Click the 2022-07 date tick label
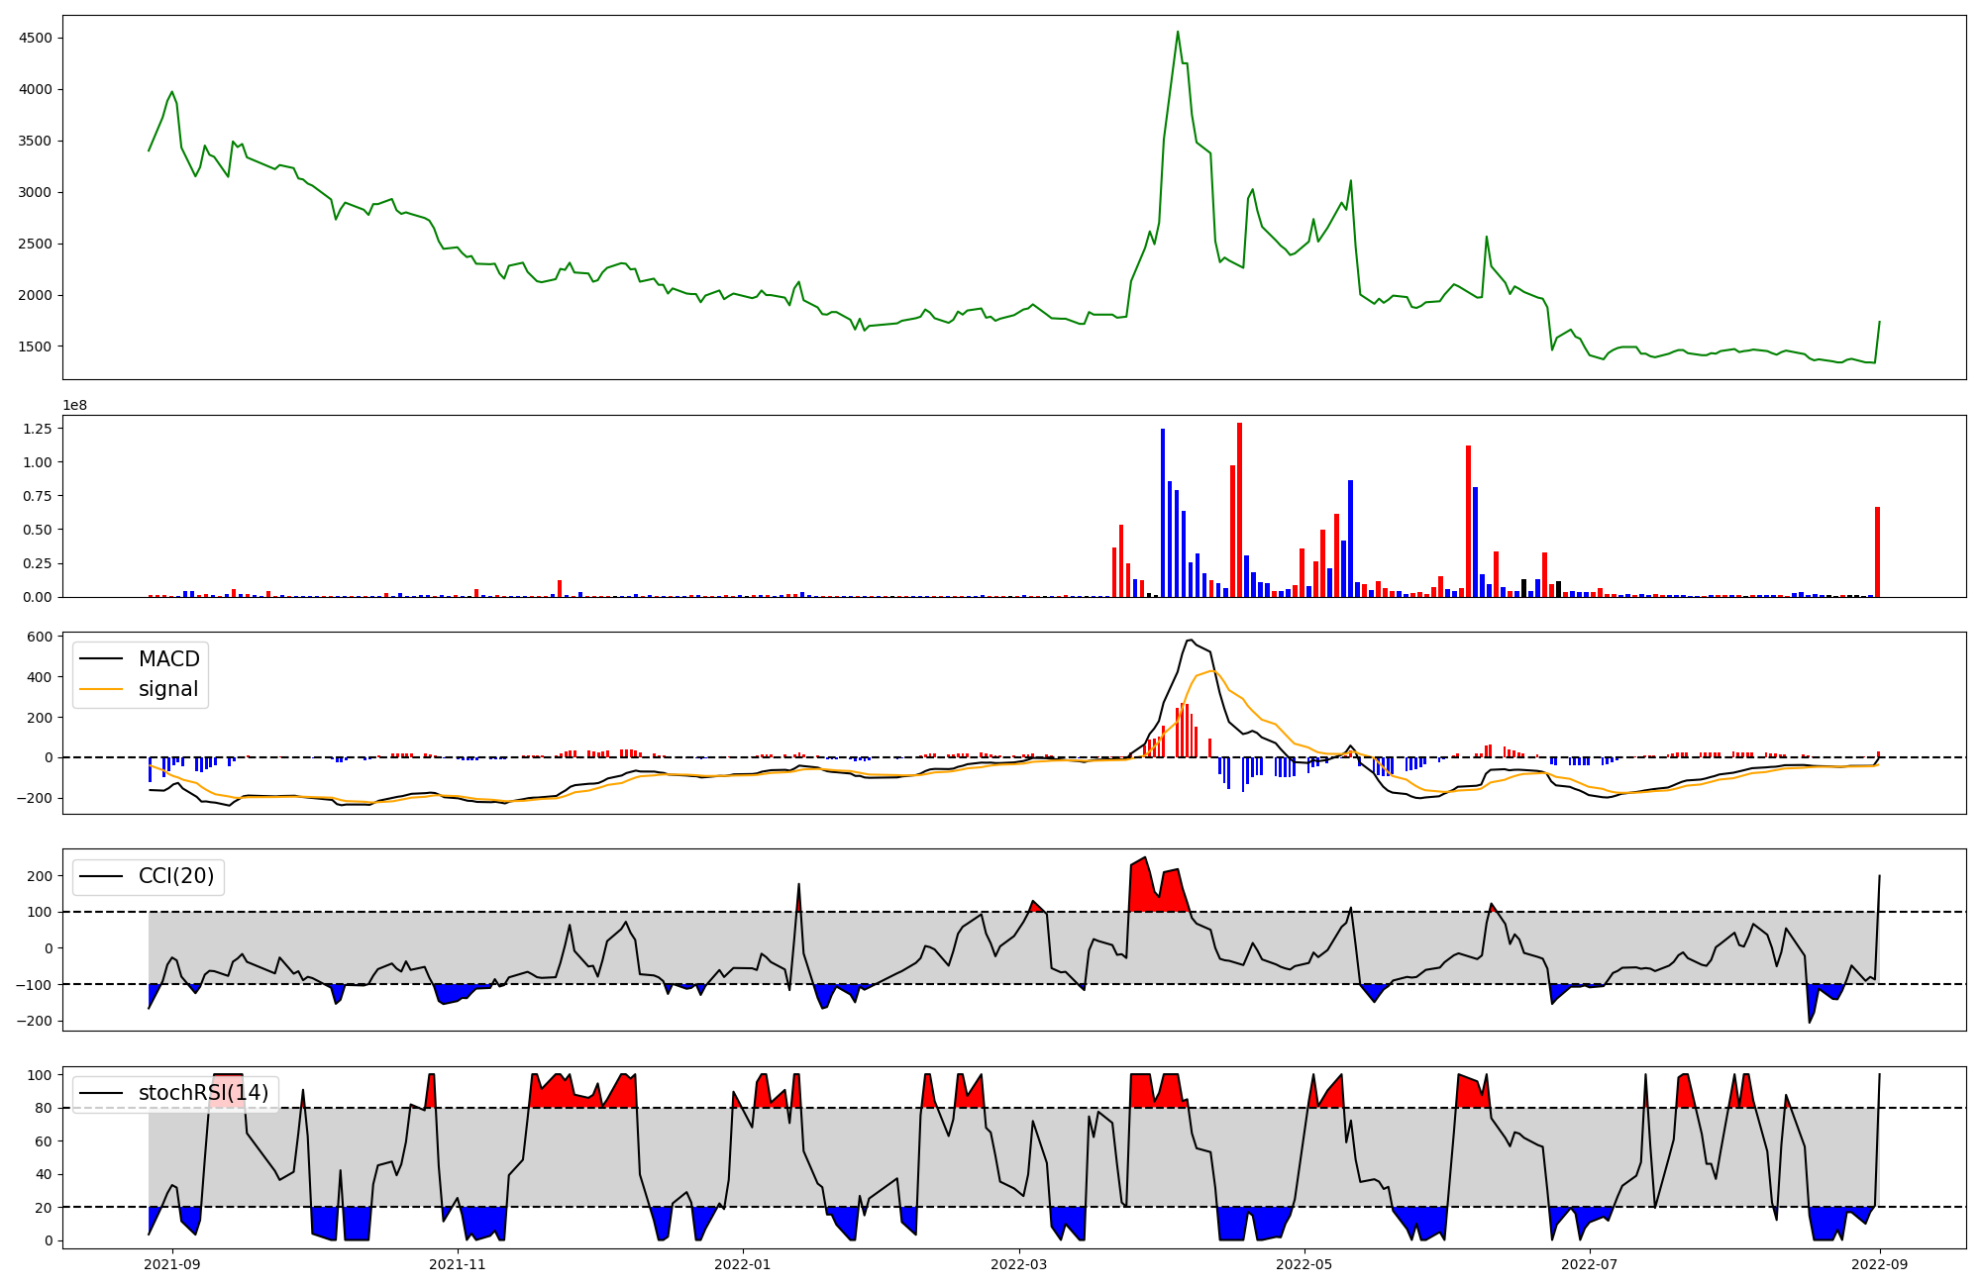 (1589, 1264)
